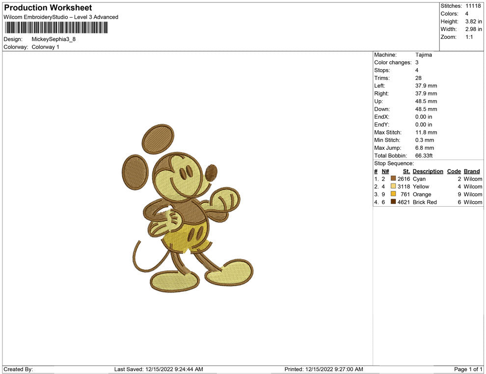Click the Machine value "Tajima"
This screenshot has height=374, width=486.
pos(423,55)
